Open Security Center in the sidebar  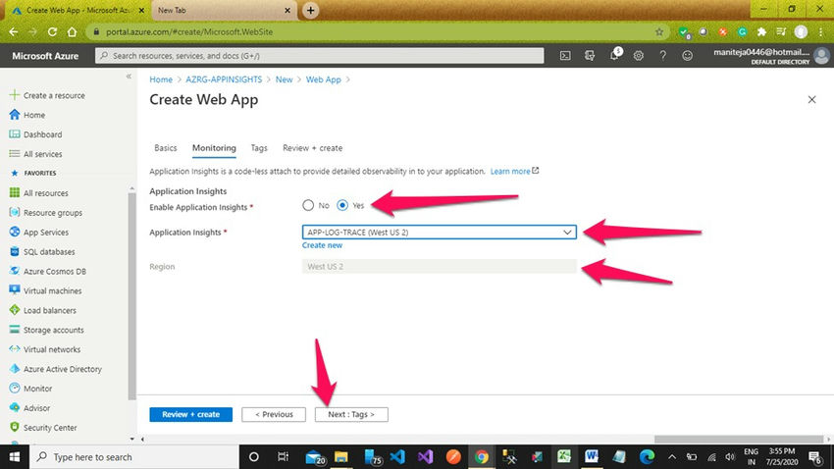click(50, 428)
